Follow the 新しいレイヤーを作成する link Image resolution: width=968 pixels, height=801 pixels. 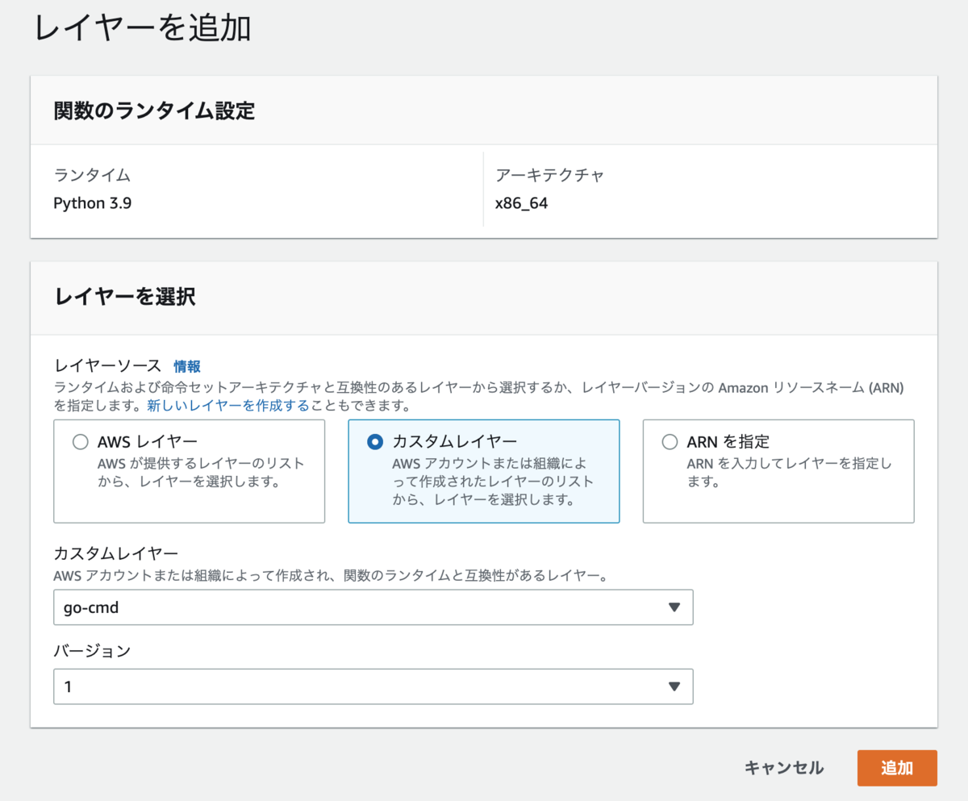[x=228, y=406]
